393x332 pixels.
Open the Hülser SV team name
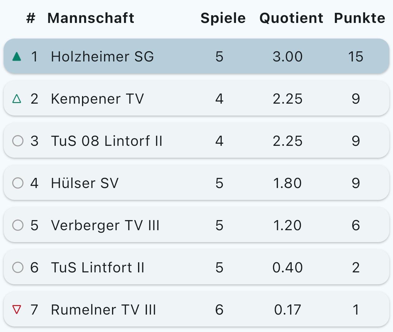coord(84,183)
